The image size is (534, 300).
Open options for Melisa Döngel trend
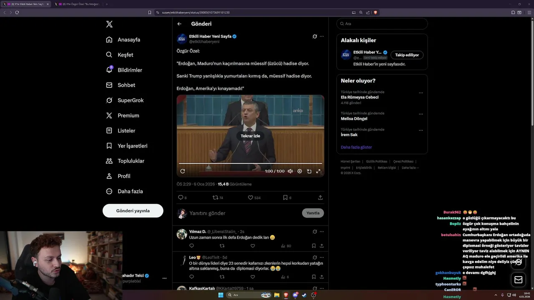click(421, 114)
